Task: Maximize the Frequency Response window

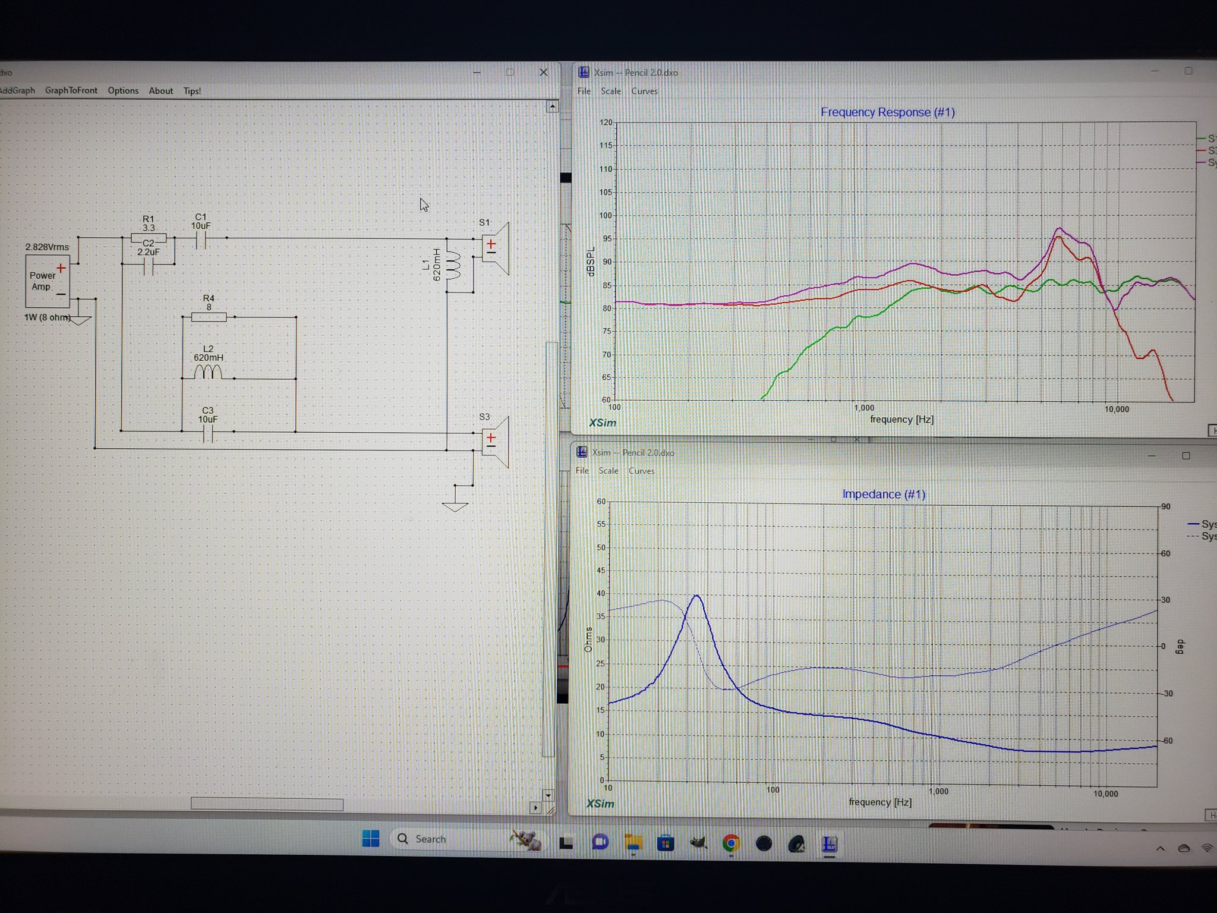Action: pos(1188,71)
